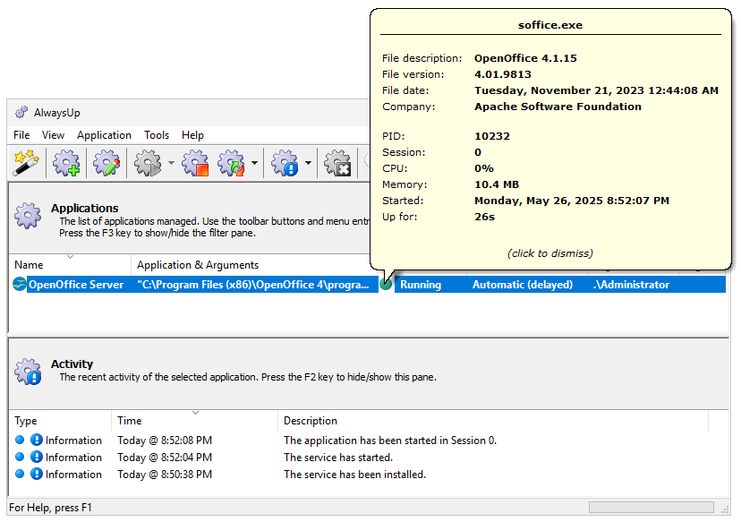Click the "soffice.exe" tooltip title
The height and width of the screenshot is (522, 741).
pos(550,25)
